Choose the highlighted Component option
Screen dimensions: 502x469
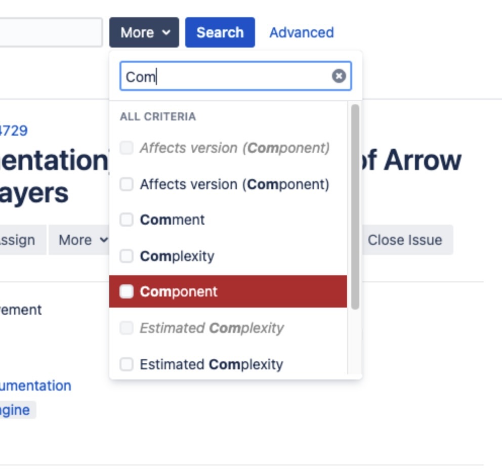[179, 291]
